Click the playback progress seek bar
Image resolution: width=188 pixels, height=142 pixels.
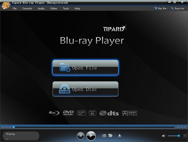(94, 127)
